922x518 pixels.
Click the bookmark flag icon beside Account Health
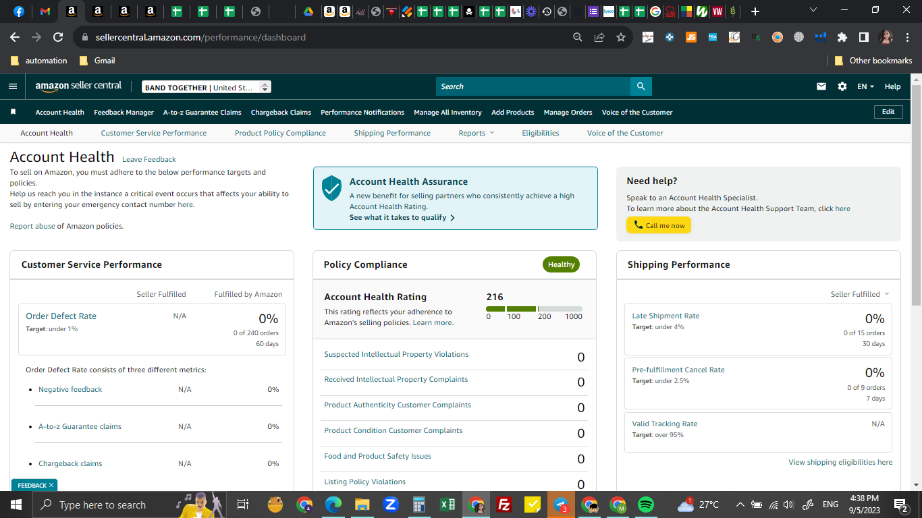click(13, 112)
